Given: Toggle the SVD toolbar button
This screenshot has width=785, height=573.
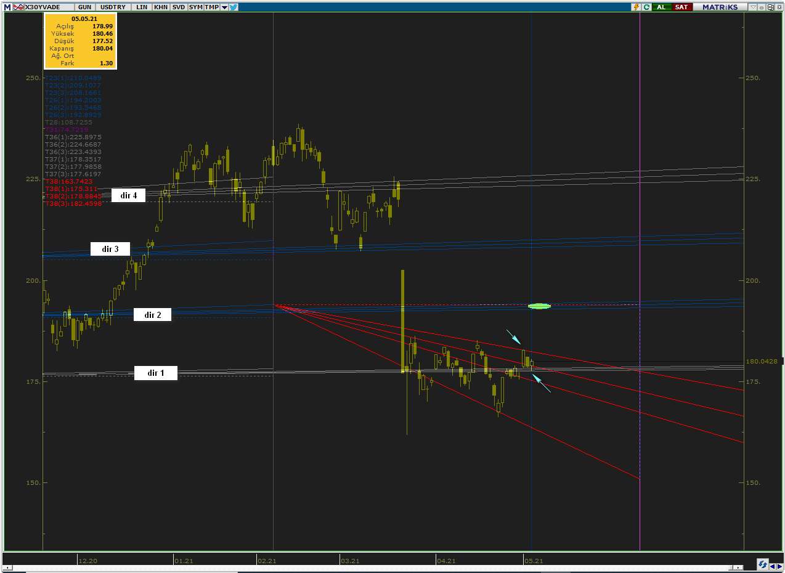Looking at the screenshot, I should click(179, 7).
